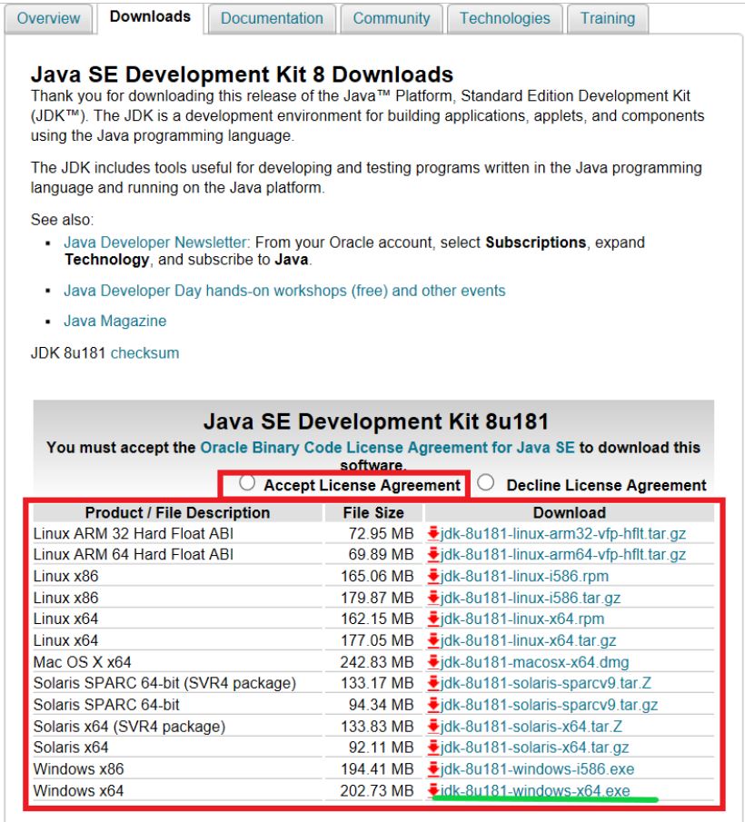Select Decline License Agreement radio button
745x822 pixels.
coord(486,482)
